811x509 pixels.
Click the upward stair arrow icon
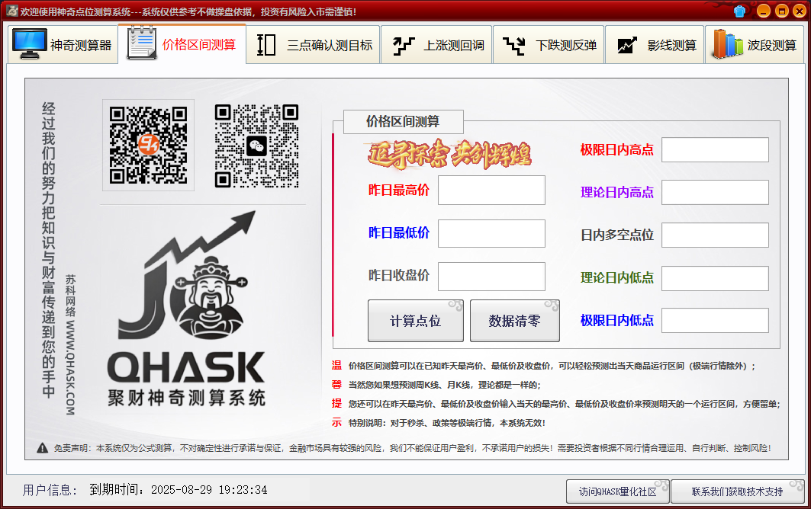[x=404, y=46]
